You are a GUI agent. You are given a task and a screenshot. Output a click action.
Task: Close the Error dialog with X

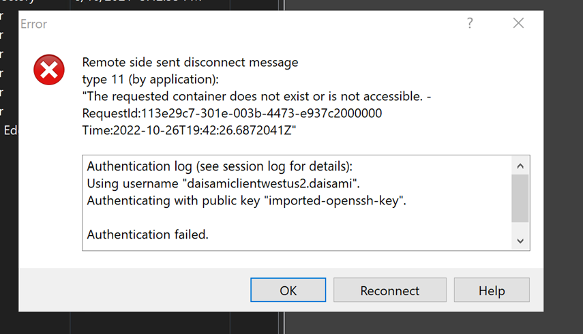pyautogui.click(x=518, y=24)
